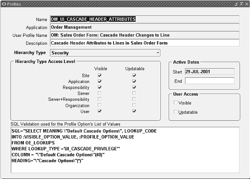This screenshot has height=179, width=250.
Task: Toggle Organization Updatable checkbox
Action: 134,105
